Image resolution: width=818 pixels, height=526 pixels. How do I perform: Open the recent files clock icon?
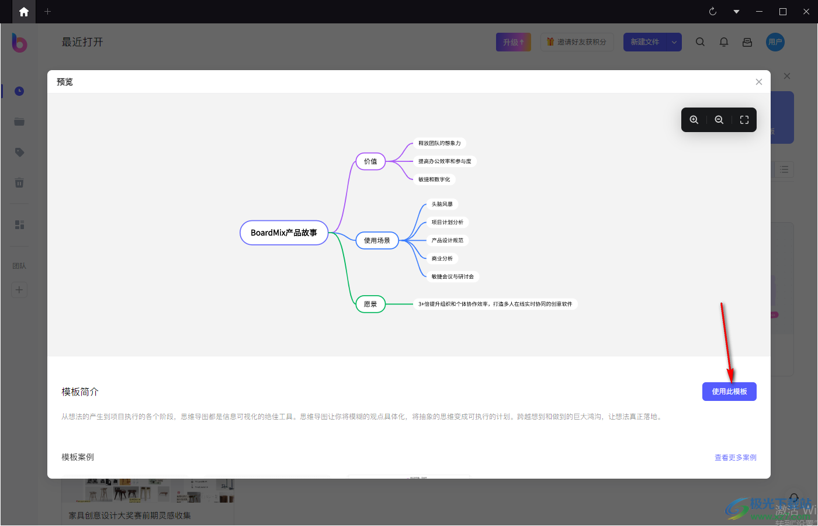(x=19, y=91)
